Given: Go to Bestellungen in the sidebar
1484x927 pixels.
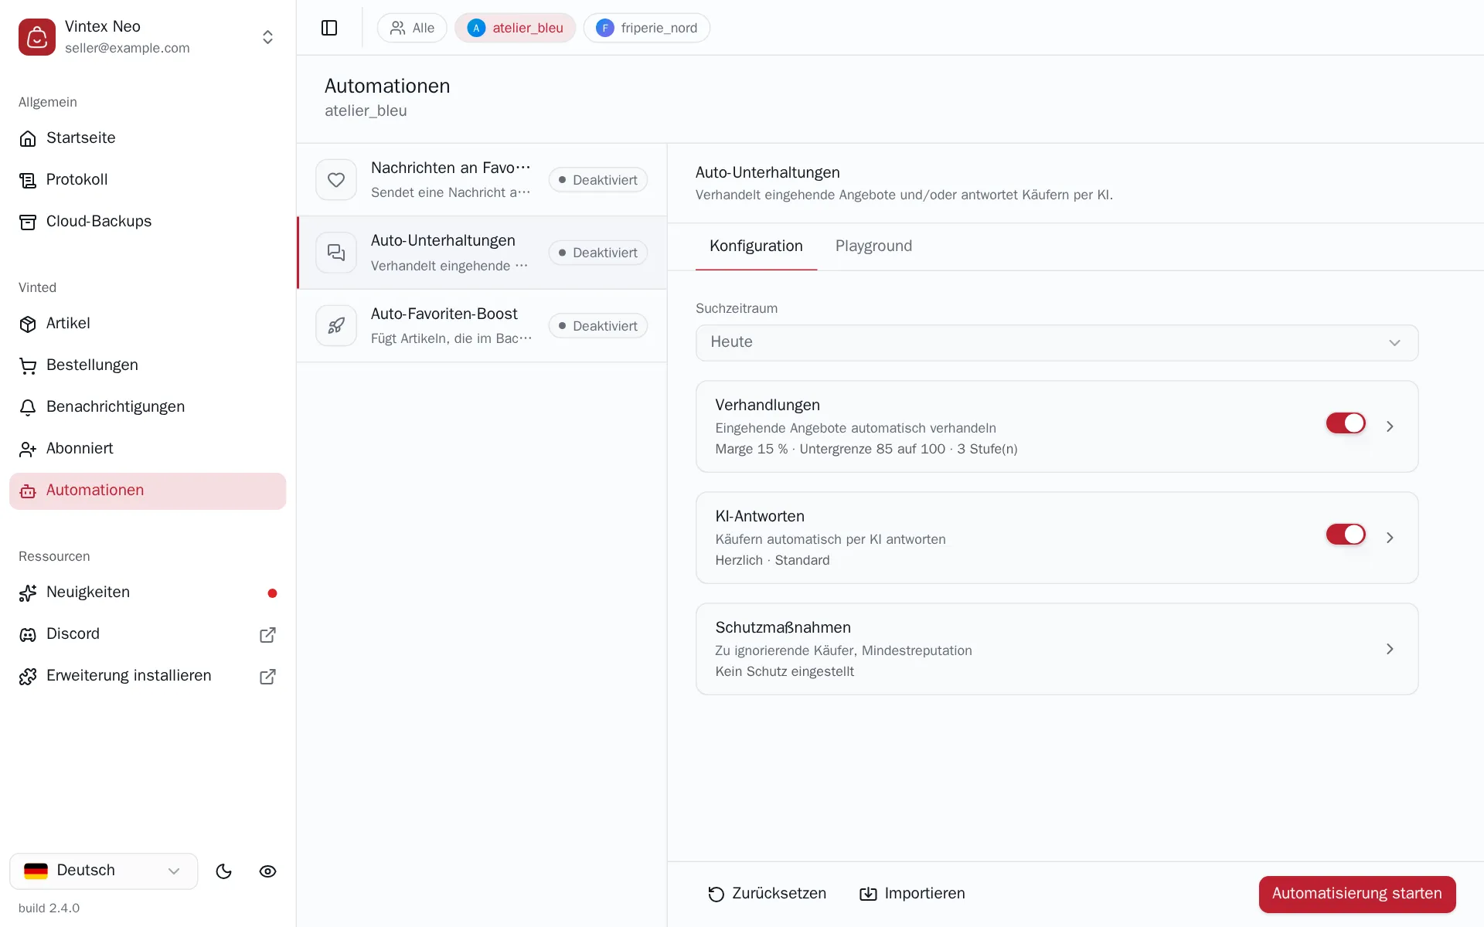Looking at the screenshot, I should (148, 365).
